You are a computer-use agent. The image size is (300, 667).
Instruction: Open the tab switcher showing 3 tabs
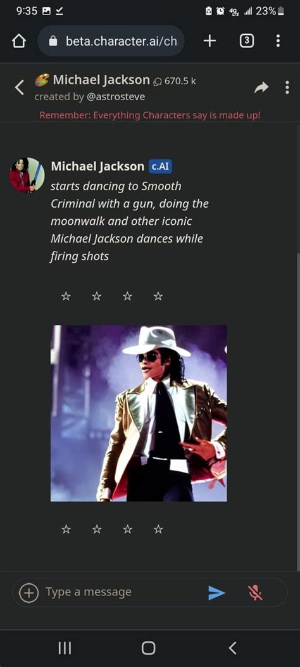(247, 41)
